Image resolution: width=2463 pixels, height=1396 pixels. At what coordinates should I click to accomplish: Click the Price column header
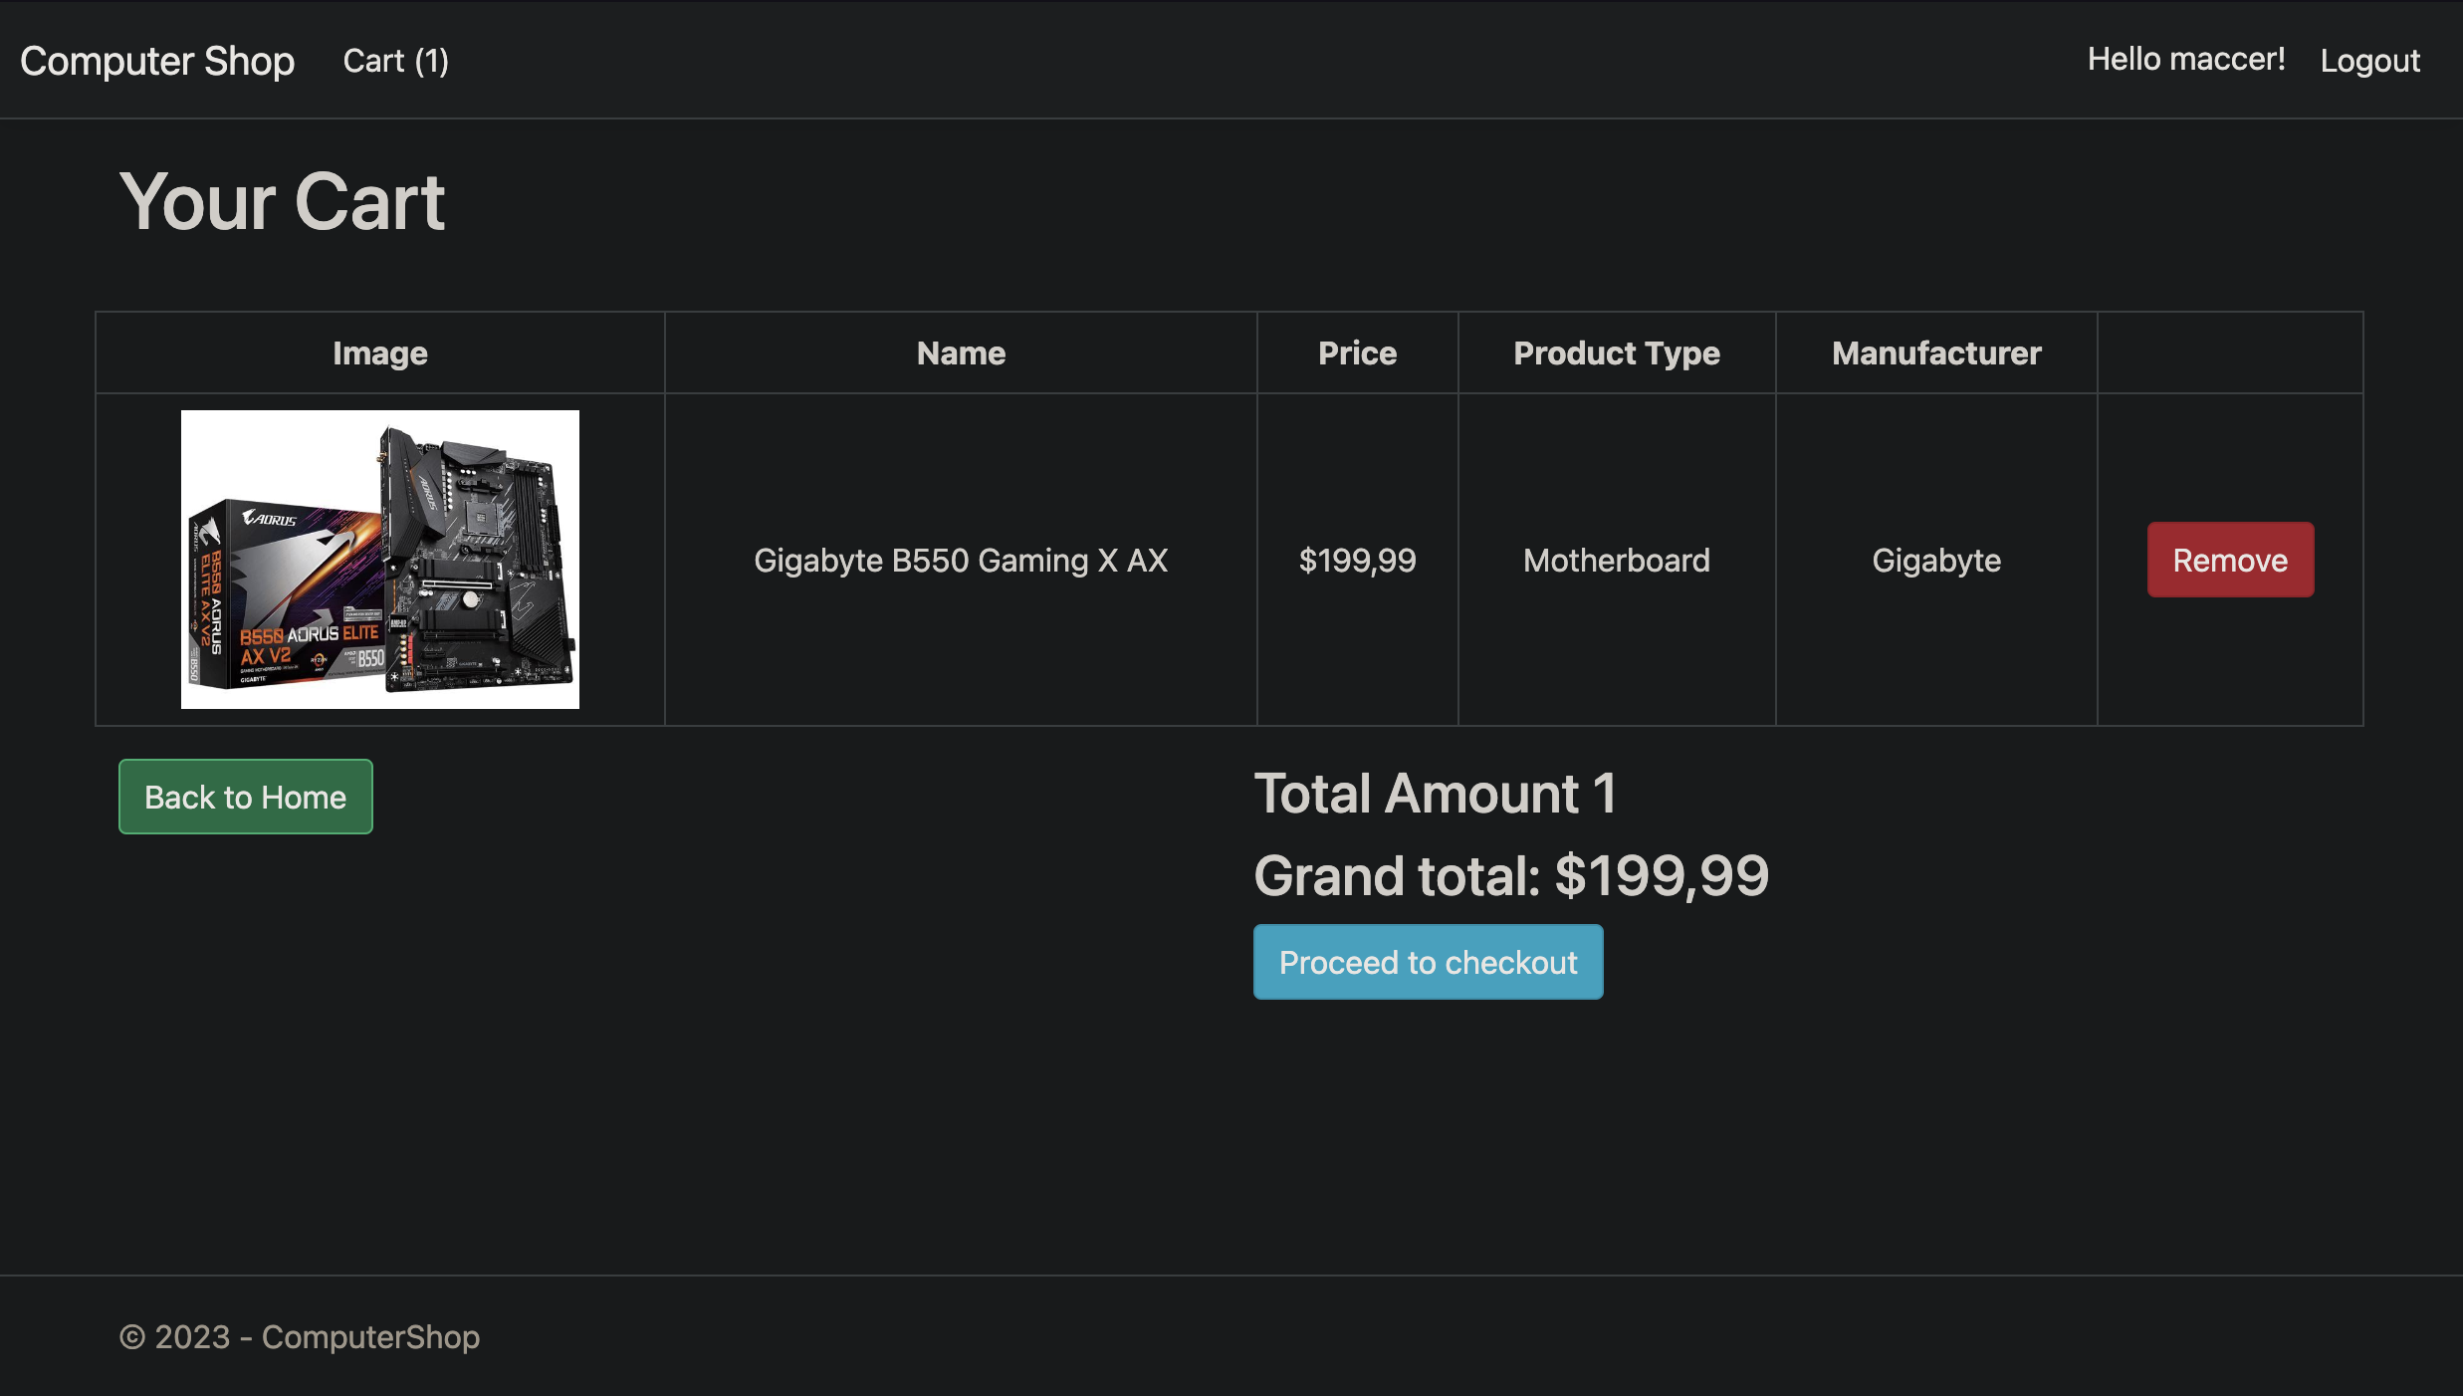1357,352
